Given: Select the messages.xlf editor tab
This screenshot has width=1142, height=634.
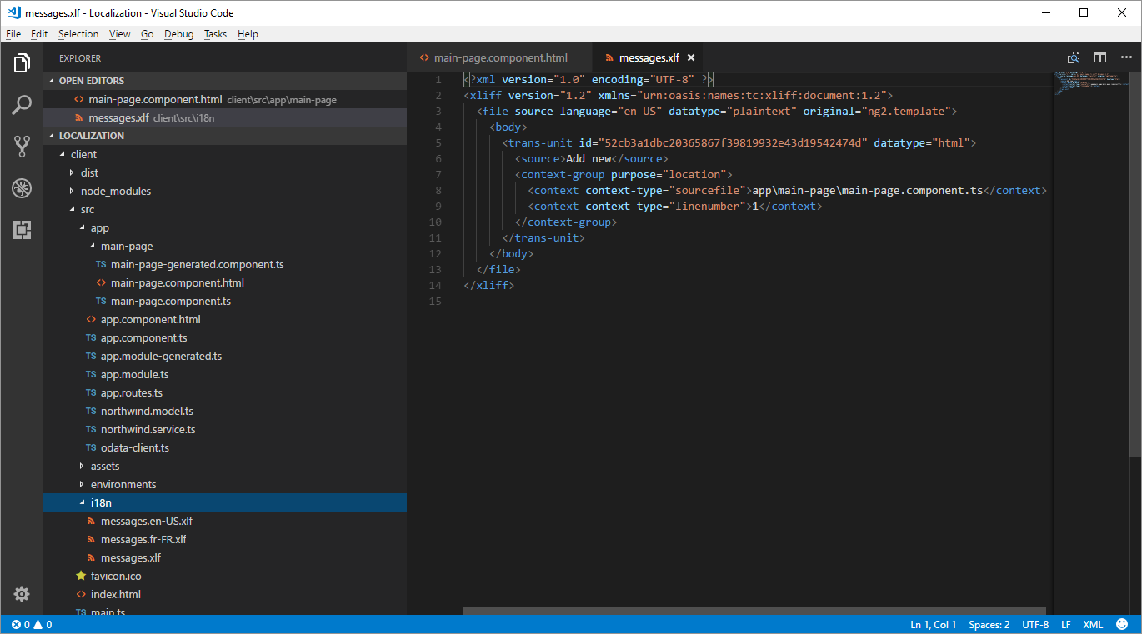Looking at the screenshot, I should pyautogui.click(x=649, y=57).
